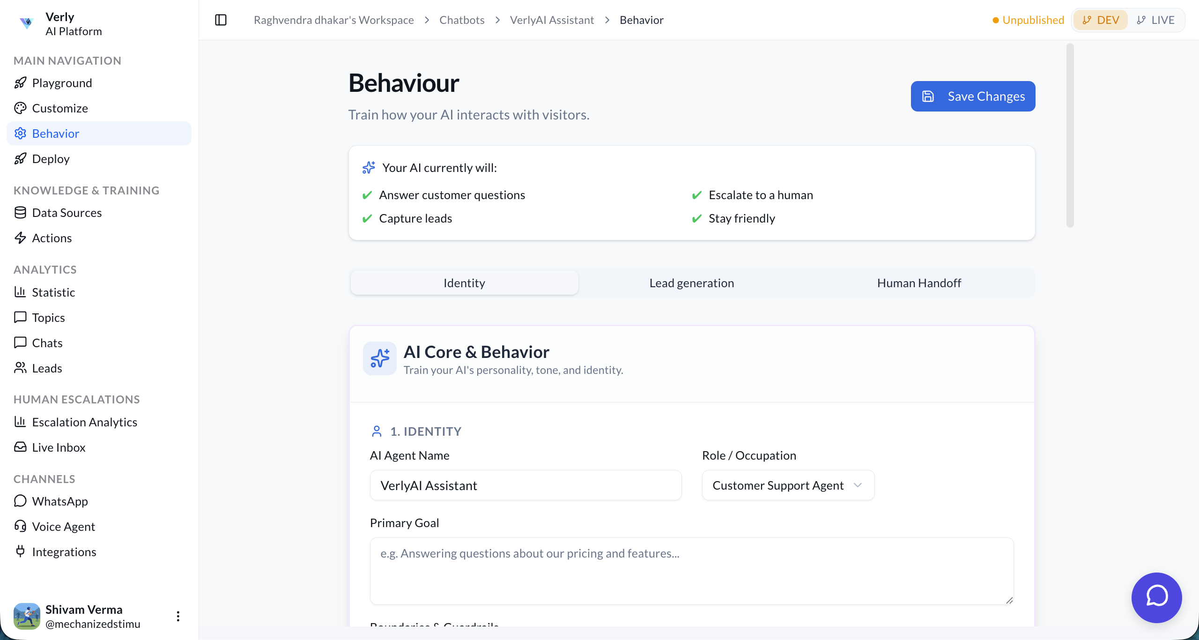Open the Role / Occupation dropdown
The width and height of the screenshot is (1199, 640).
click(x=787, y=485)
